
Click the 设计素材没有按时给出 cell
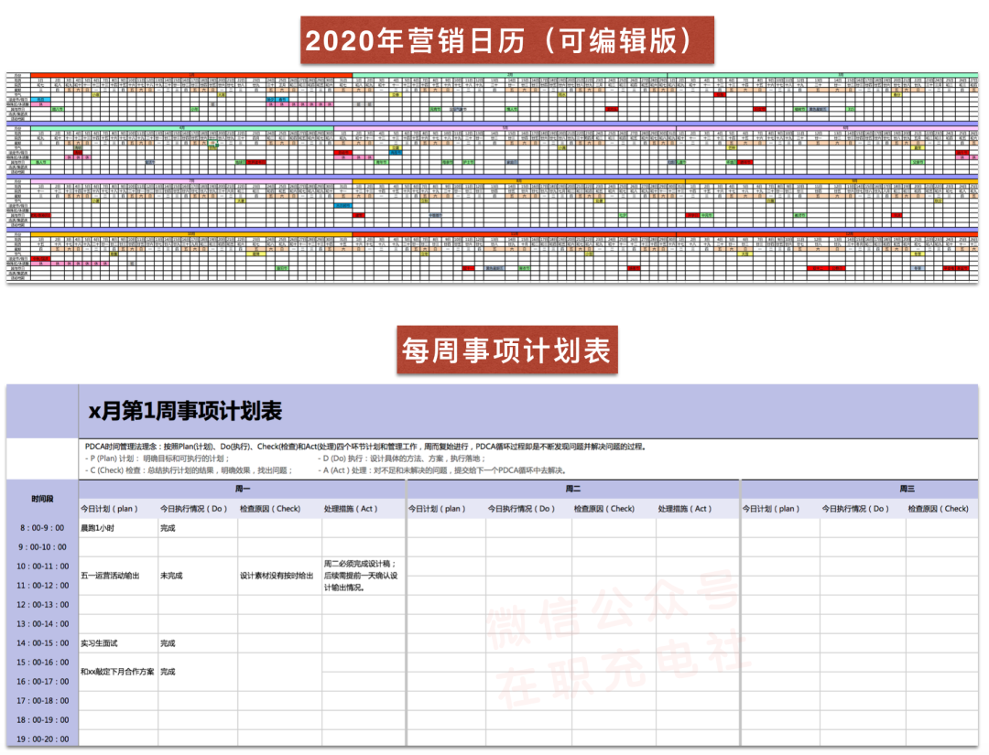(x=277, y=576)
